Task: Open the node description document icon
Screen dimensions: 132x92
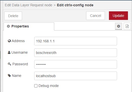Action: coord(127,26)
